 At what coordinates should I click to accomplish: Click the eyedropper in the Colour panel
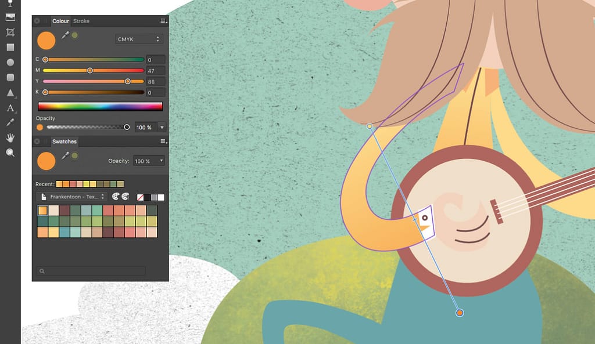pyautogui.click(x=66, y=34)
